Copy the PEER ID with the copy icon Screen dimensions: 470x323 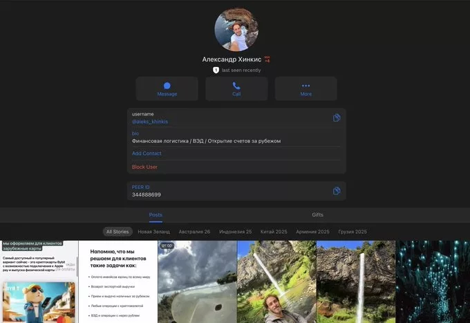(x=337, y=191)
